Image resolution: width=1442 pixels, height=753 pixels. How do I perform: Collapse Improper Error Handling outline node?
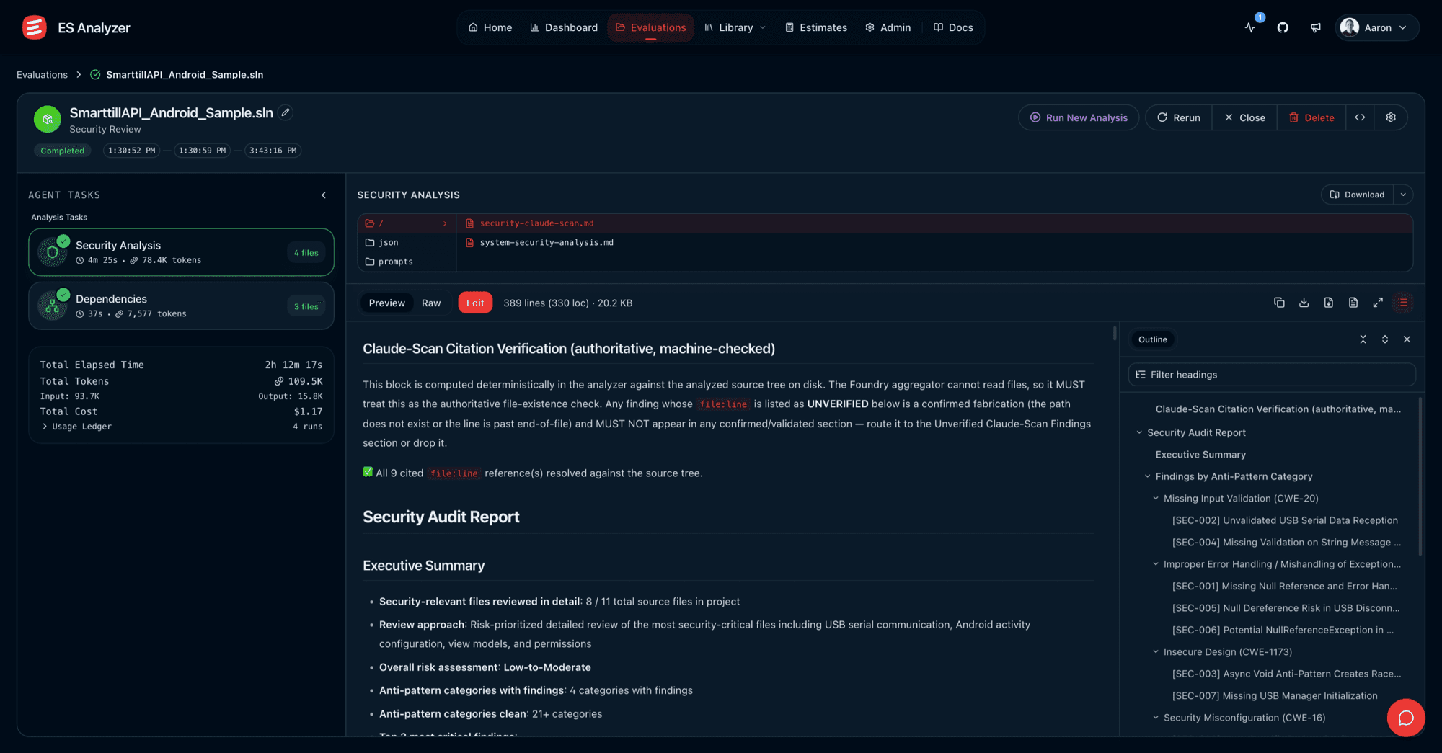point(1156,564)
